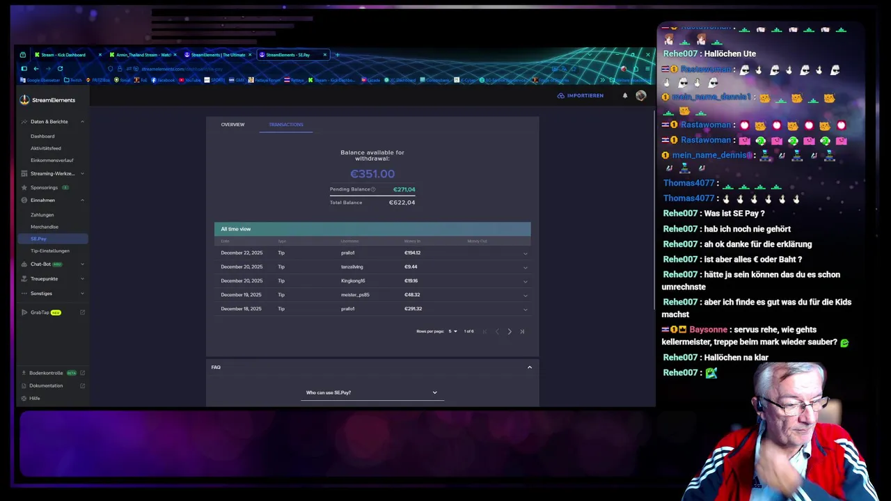Open Dokumentation external link icon
This screenshot has width=891, height=501.
[x=83, y=385]
